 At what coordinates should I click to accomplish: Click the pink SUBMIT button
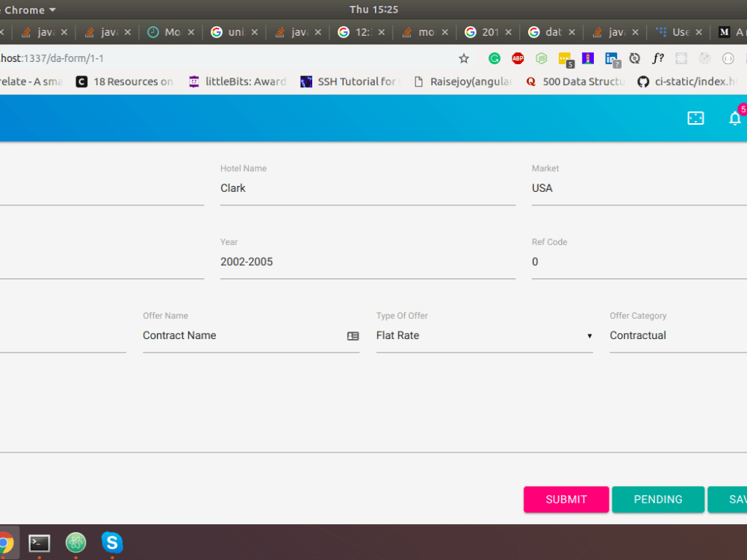[x=566, y=500]
